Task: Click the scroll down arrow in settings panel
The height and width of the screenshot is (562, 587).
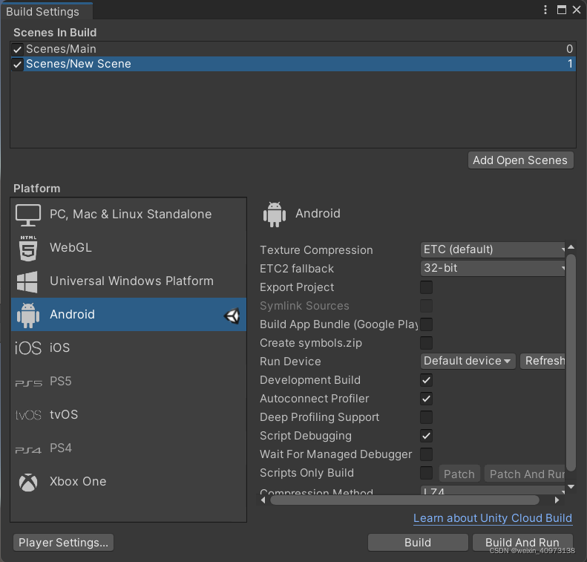Action: (571, 487)
